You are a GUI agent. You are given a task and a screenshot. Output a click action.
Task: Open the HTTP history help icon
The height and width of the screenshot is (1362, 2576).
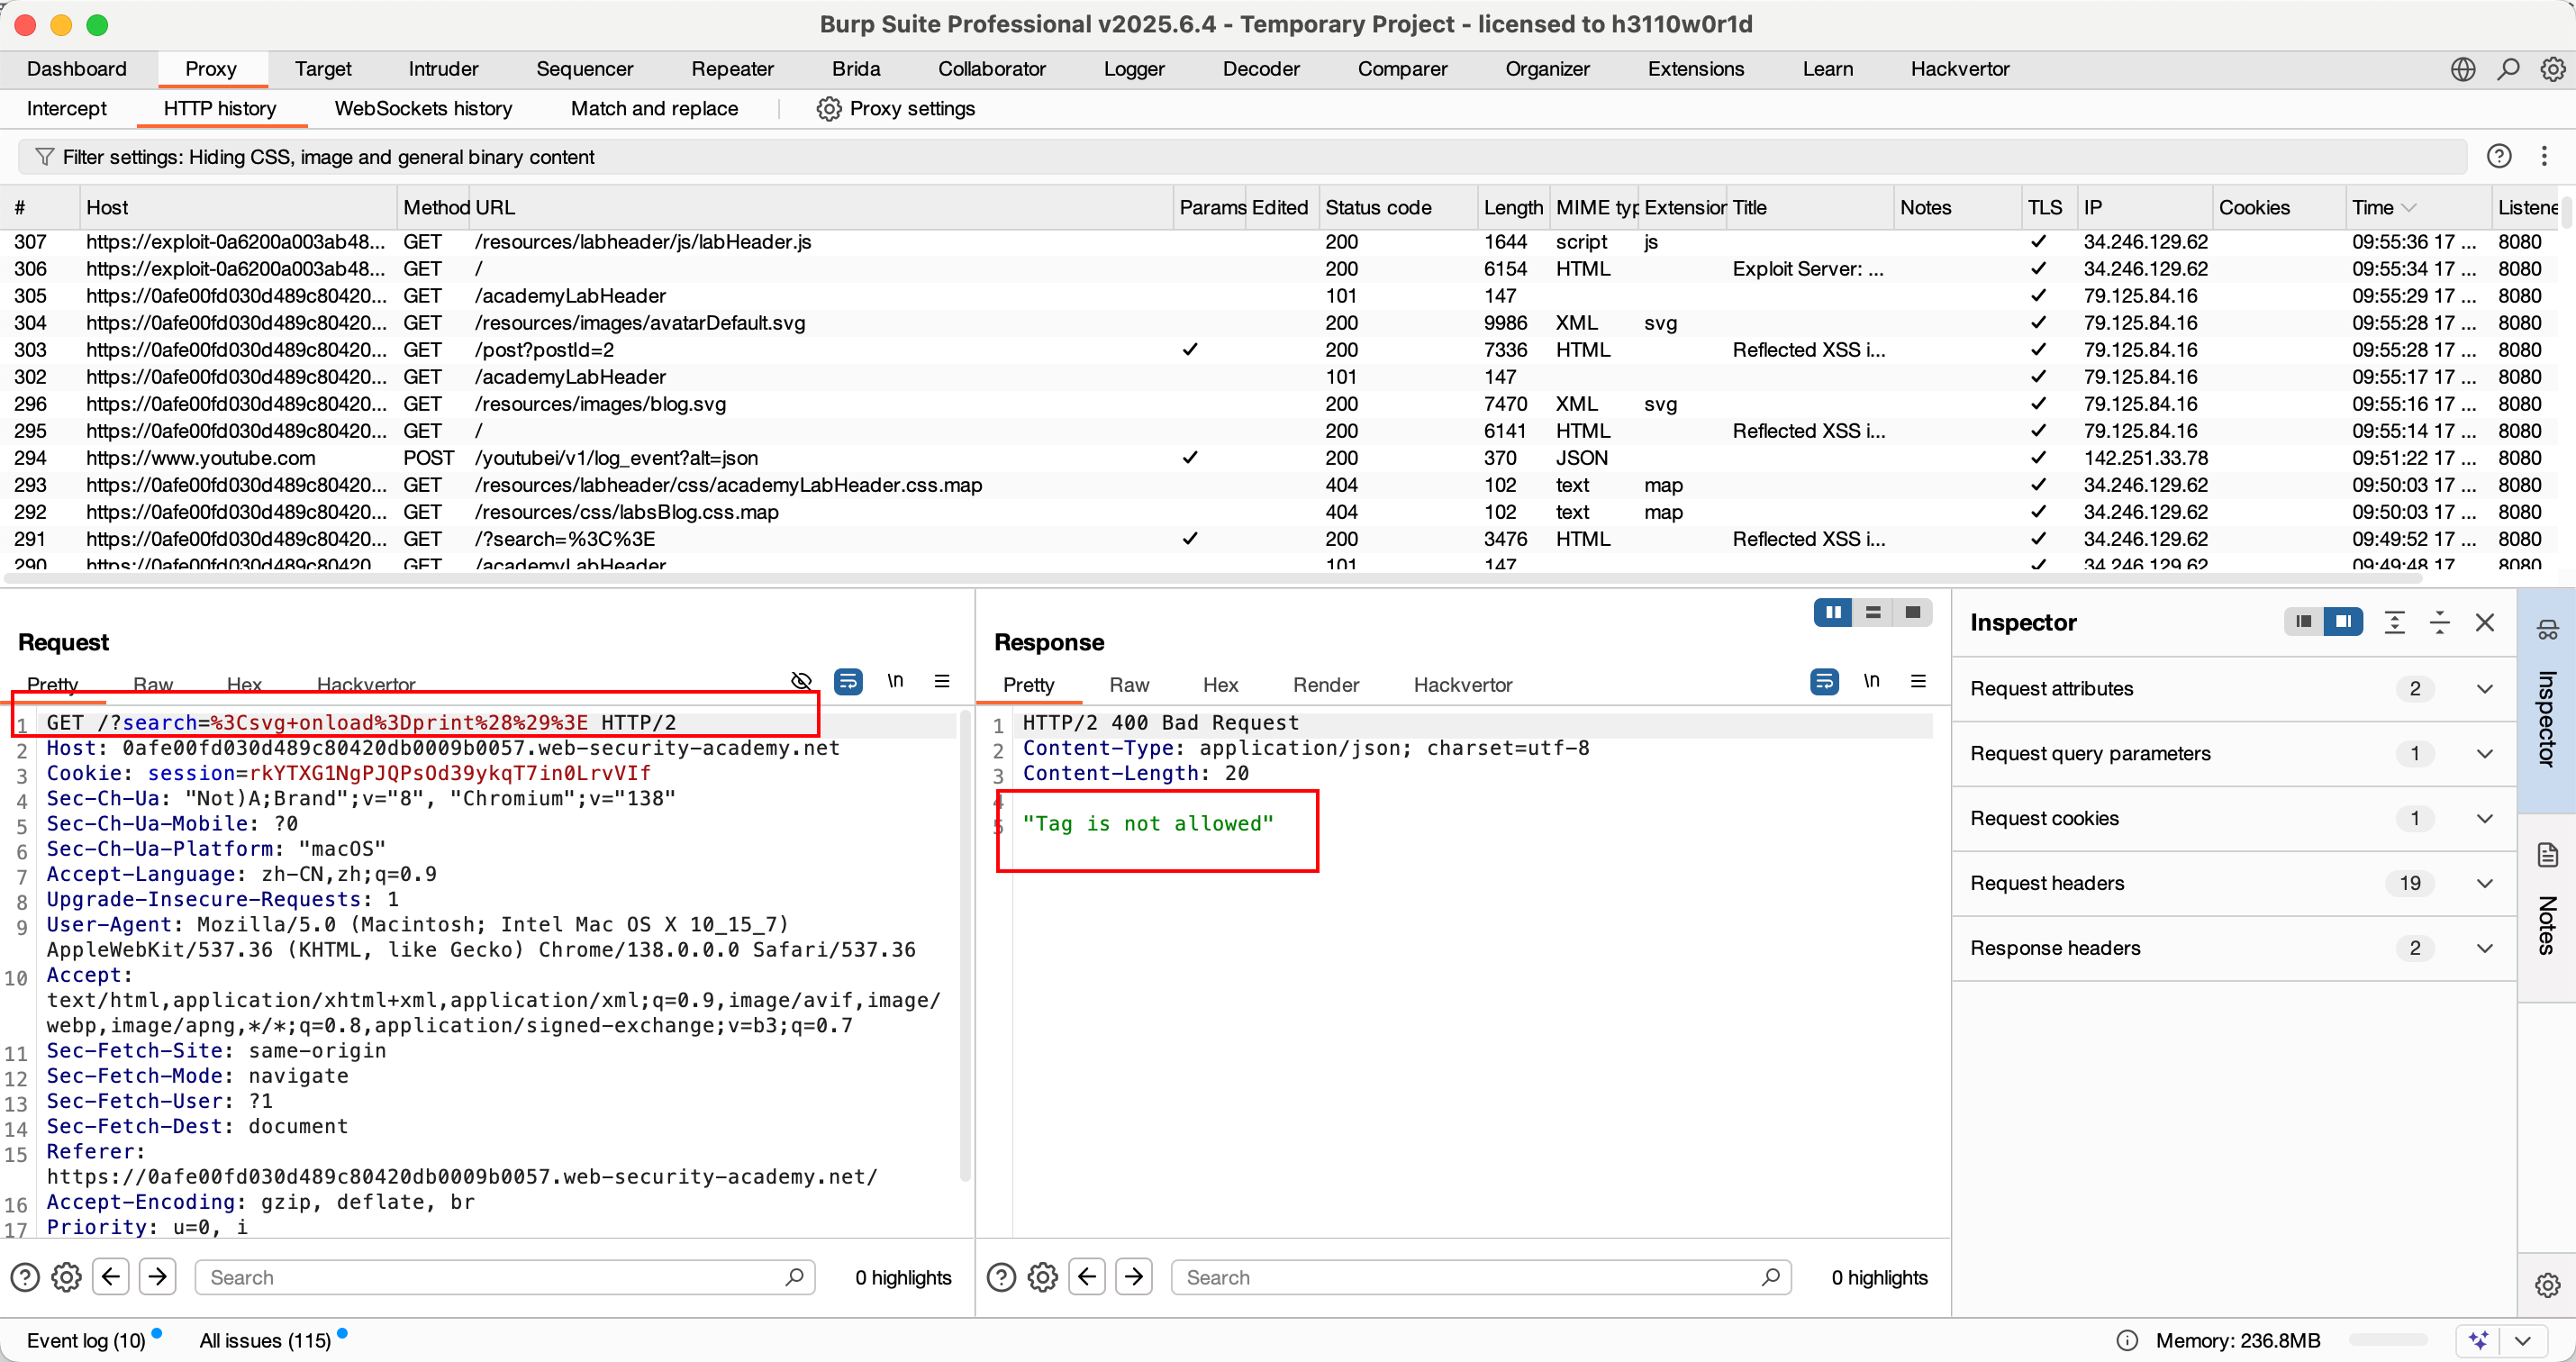tap(2499, 156)
